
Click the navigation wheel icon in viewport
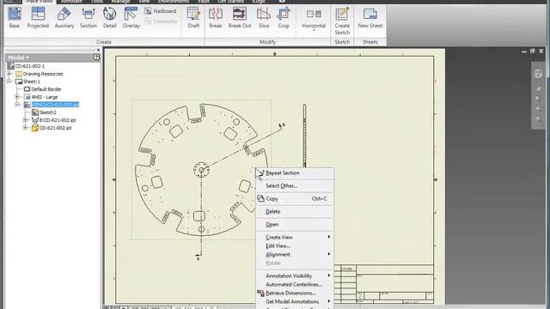pyautogui.click(x=538, y=74)
